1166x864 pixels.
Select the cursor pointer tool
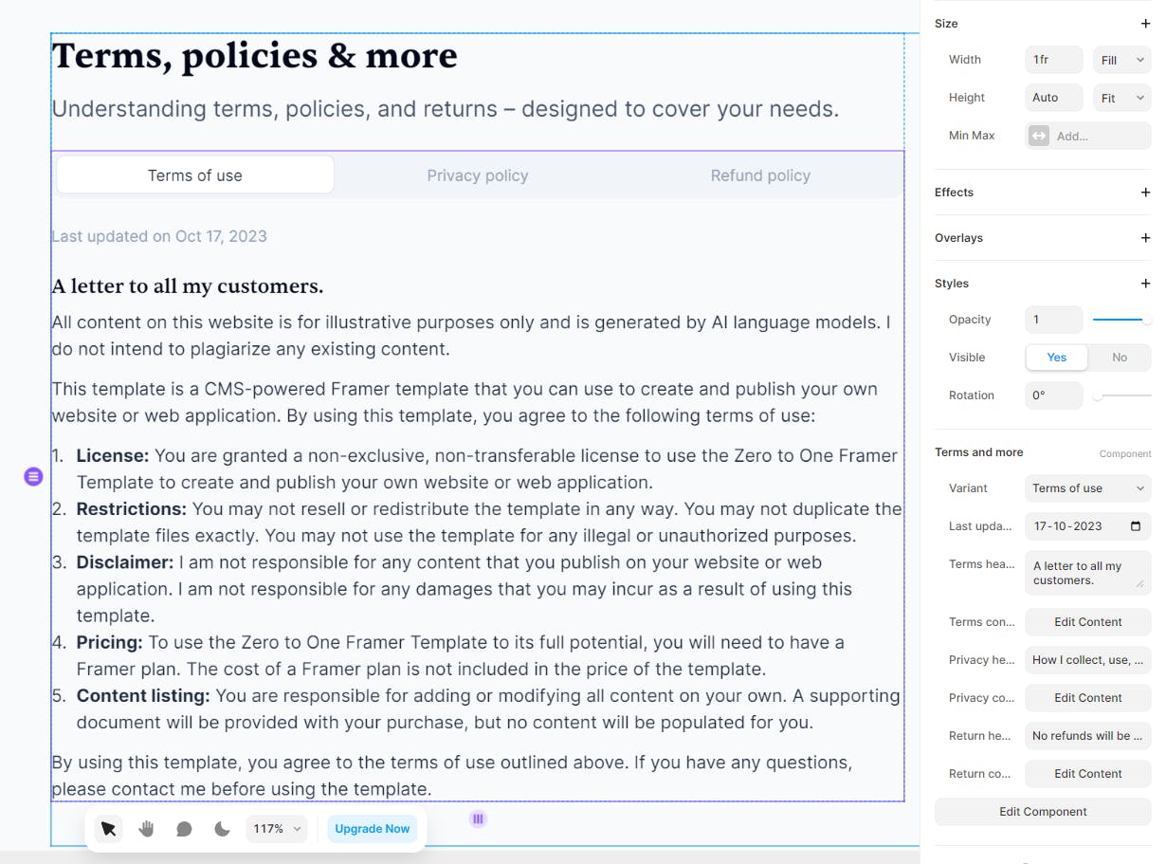coord(108,829)
